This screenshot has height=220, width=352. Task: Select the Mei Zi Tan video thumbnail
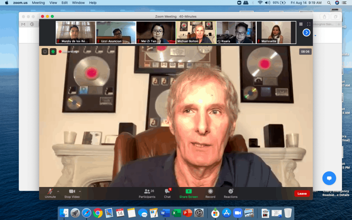click(x=156, y=32)
